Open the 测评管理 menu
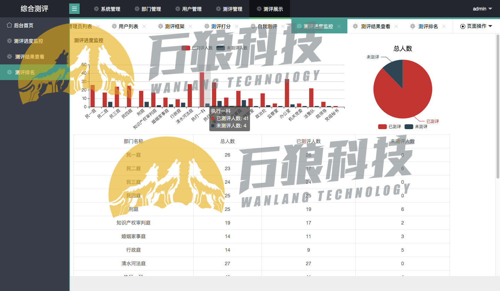500x291 pixels. pos(229,9)
